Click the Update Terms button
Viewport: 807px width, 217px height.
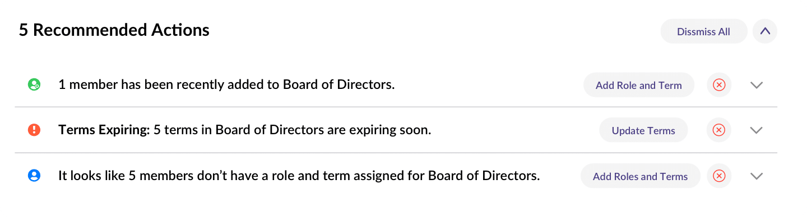[643, 130]
